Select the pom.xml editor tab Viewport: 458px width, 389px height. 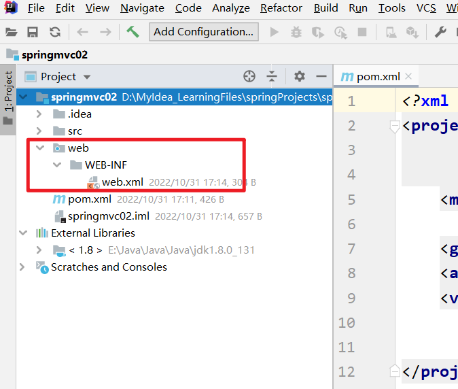376,77
